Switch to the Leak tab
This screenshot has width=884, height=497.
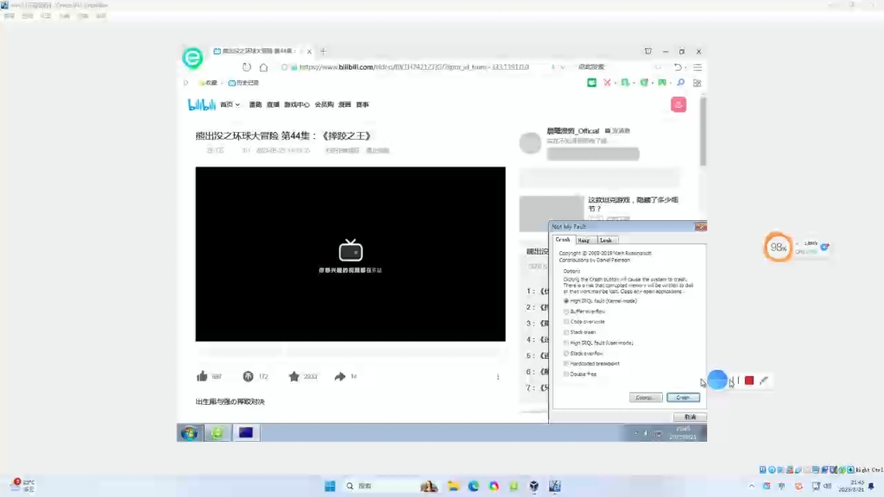pos(605,241)
